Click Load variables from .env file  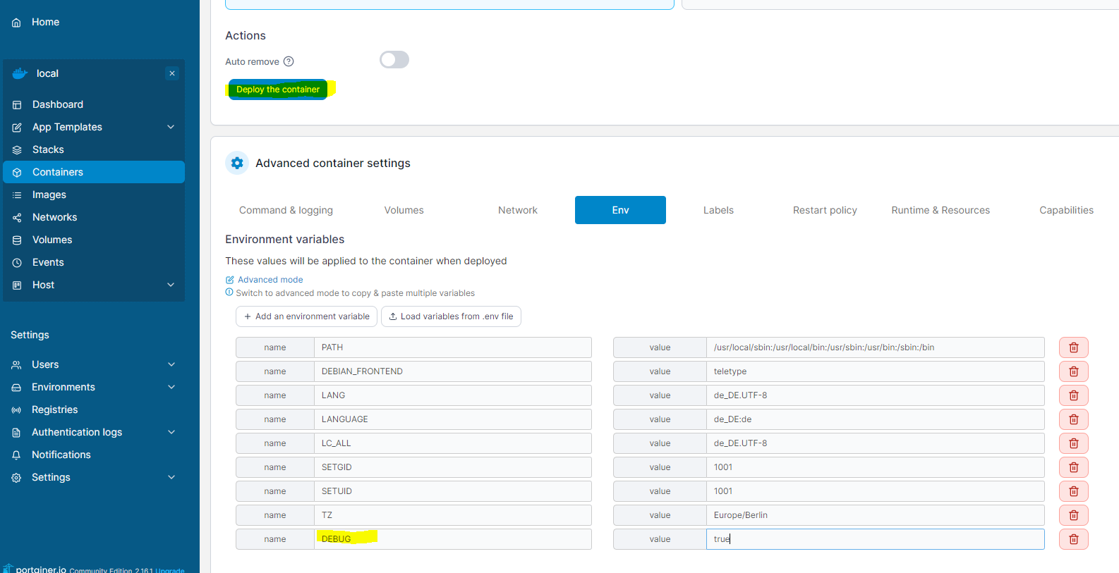pyautogui.click(x=451, y=316)
